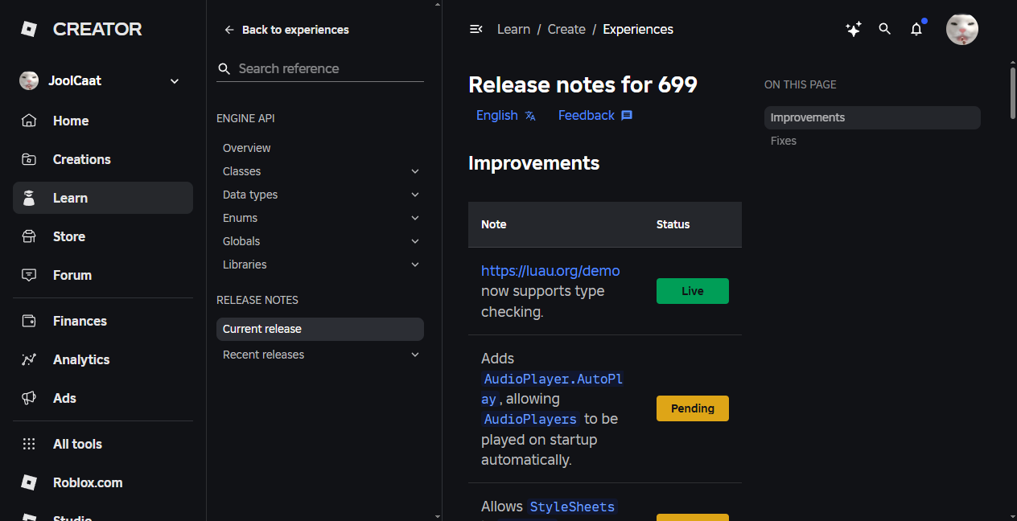The width and height of the screenshot is (1017, 521).
Task: Click the search magnifier in reference panel
Action: 224,69
